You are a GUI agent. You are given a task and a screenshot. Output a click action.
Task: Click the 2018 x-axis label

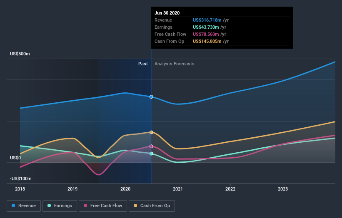click(20, 189)
